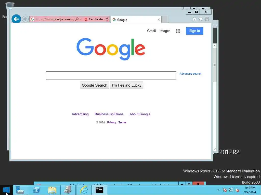Open the clock showing 7:49 PM
The image size is (261, 195).
[x=250, y=190]
